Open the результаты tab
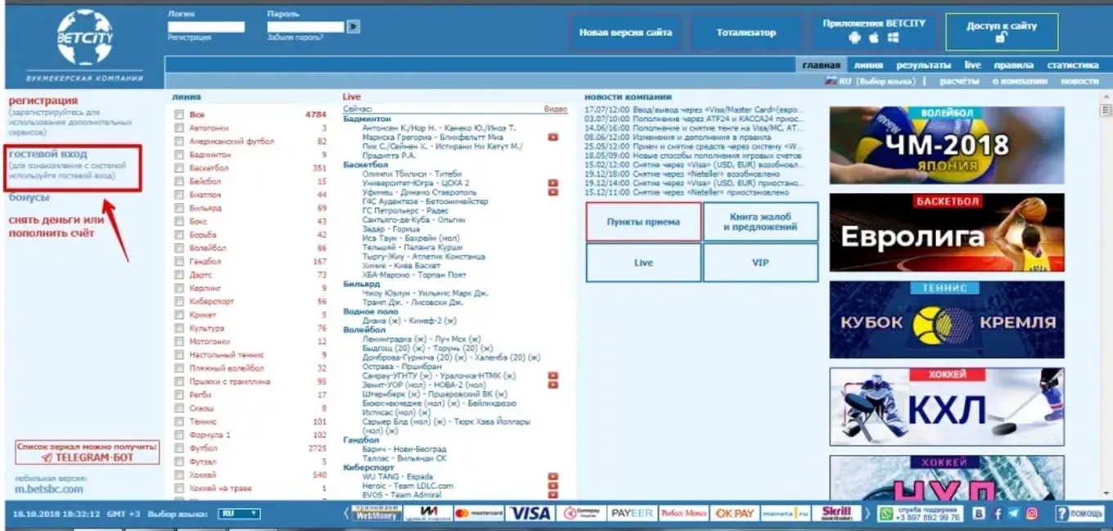 (x=923, y=65)
